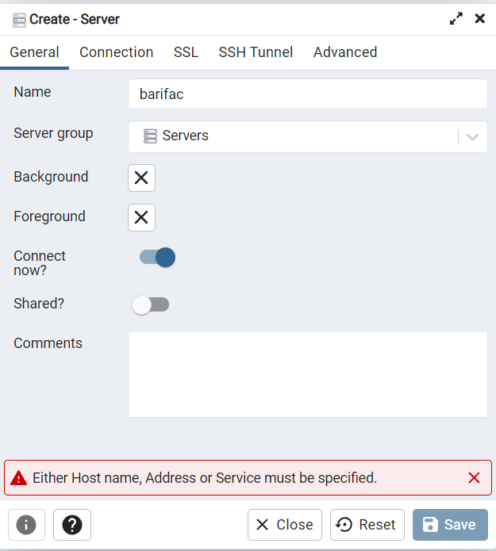Enable the Shared switch
This screenshot has height=551, width=496.
tap(151, 304)
